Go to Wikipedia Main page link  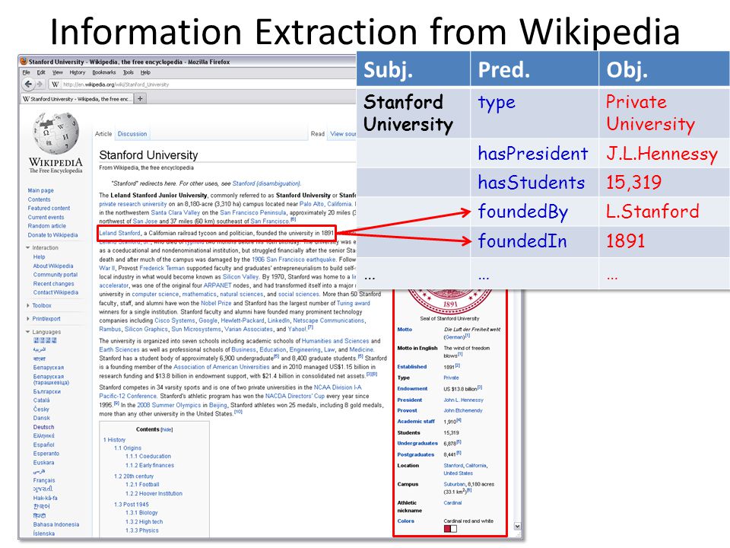40,190
